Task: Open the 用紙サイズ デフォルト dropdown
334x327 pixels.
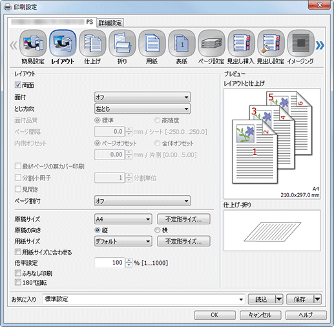Action: [123, 241]
